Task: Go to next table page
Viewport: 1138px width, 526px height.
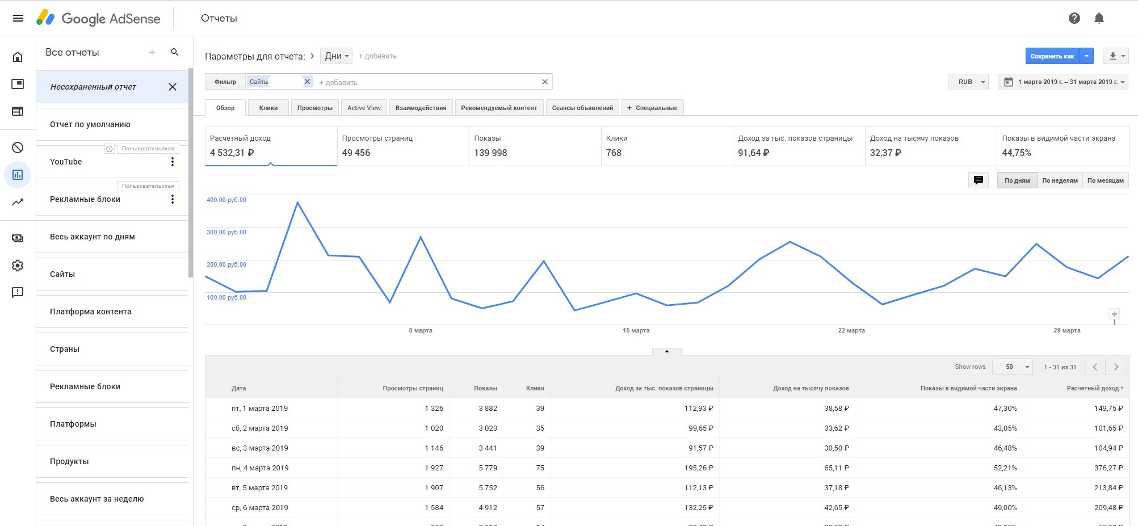Action: pyautogui.click(x=1116, y=367)
